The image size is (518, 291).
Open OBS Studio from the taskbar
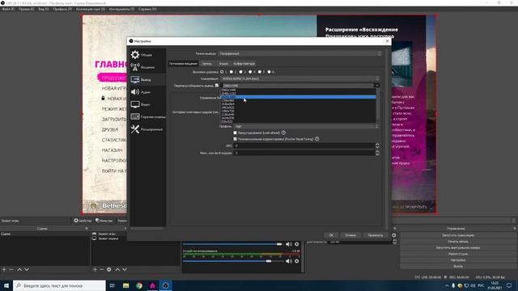click(165, 285)
